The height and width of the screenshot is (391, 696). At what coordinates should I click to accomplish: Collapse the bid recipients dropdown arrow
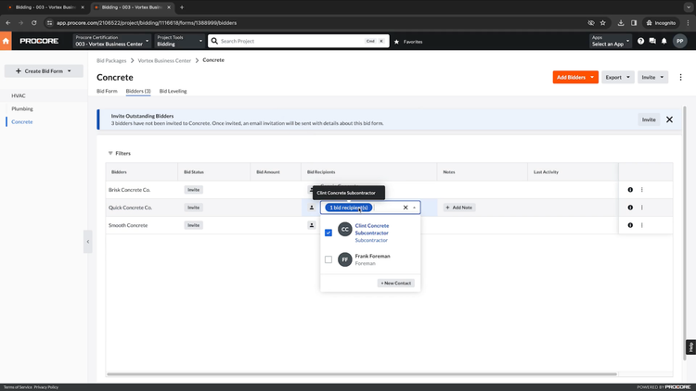pyautogui.click(x=414, y=208)
